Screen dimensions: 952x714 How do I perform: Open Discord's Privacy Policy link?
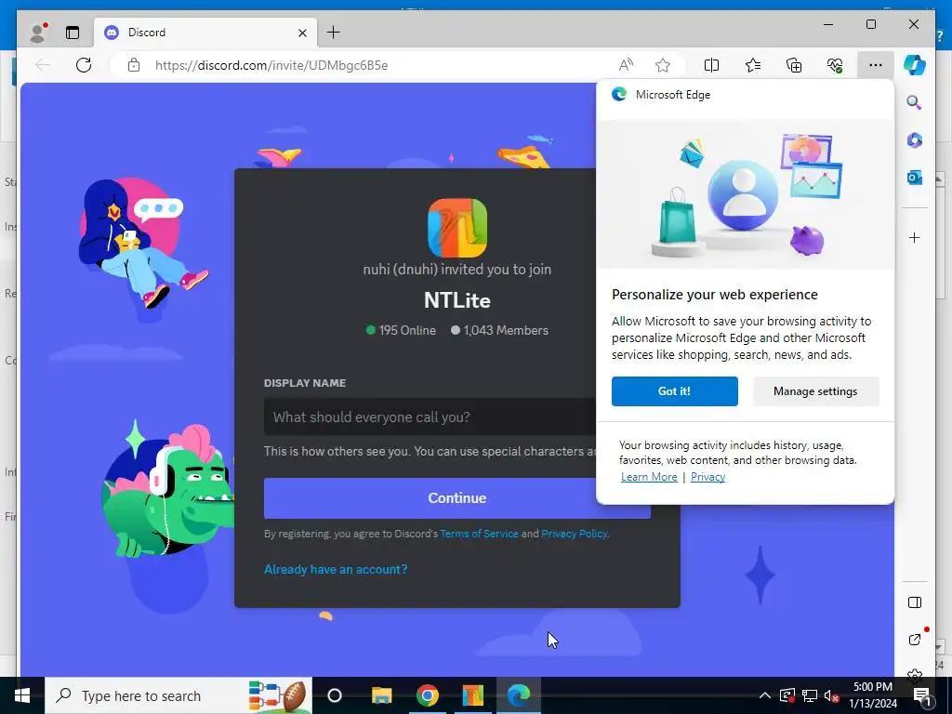[x=574, y=534]
